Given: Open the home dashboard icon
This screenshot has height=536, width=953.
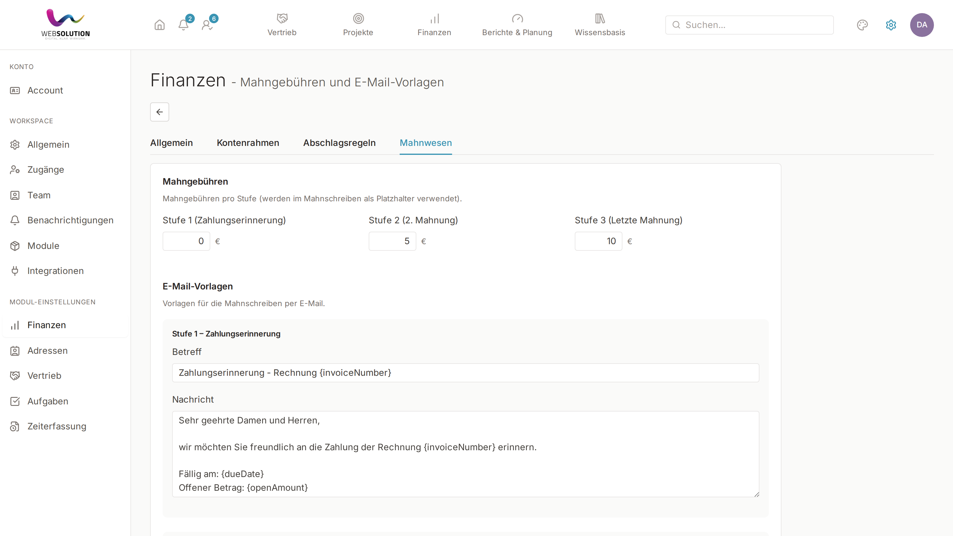Looking at the screenshot, I should (x=159, y=25).
